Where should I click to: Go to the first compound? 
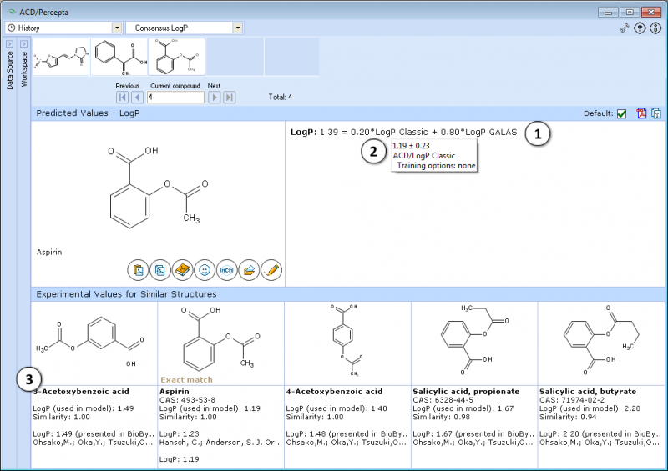tap(122, 98)
